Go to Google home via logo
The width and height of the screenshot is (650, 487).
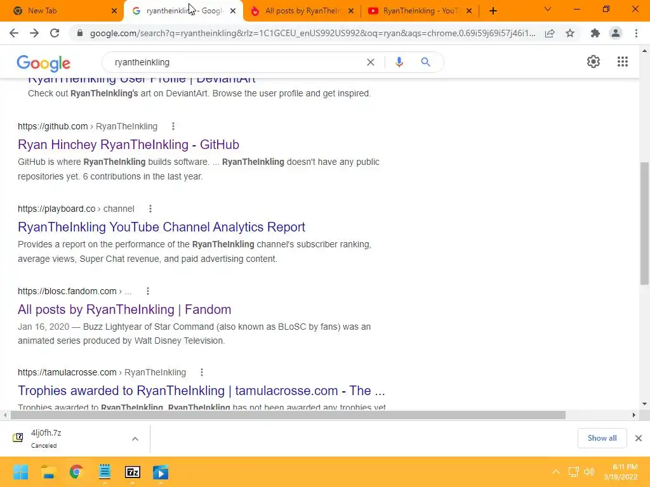tap(44, 63)
